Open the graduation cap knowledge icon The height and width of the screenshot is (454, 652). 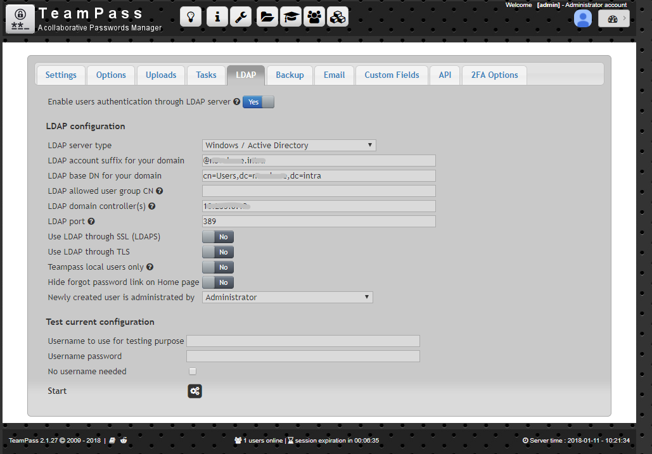[x=290, y=16]
